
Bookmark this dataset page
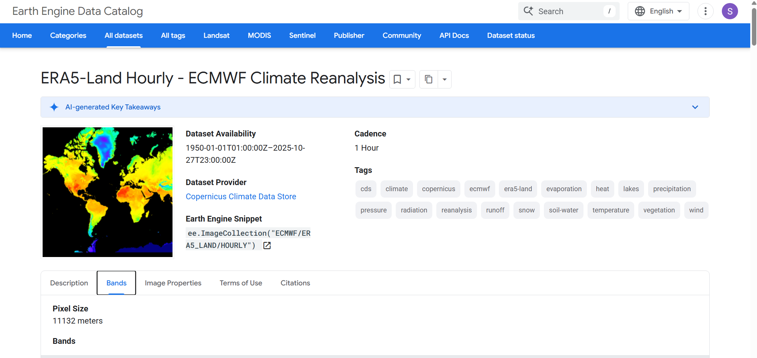397,79
